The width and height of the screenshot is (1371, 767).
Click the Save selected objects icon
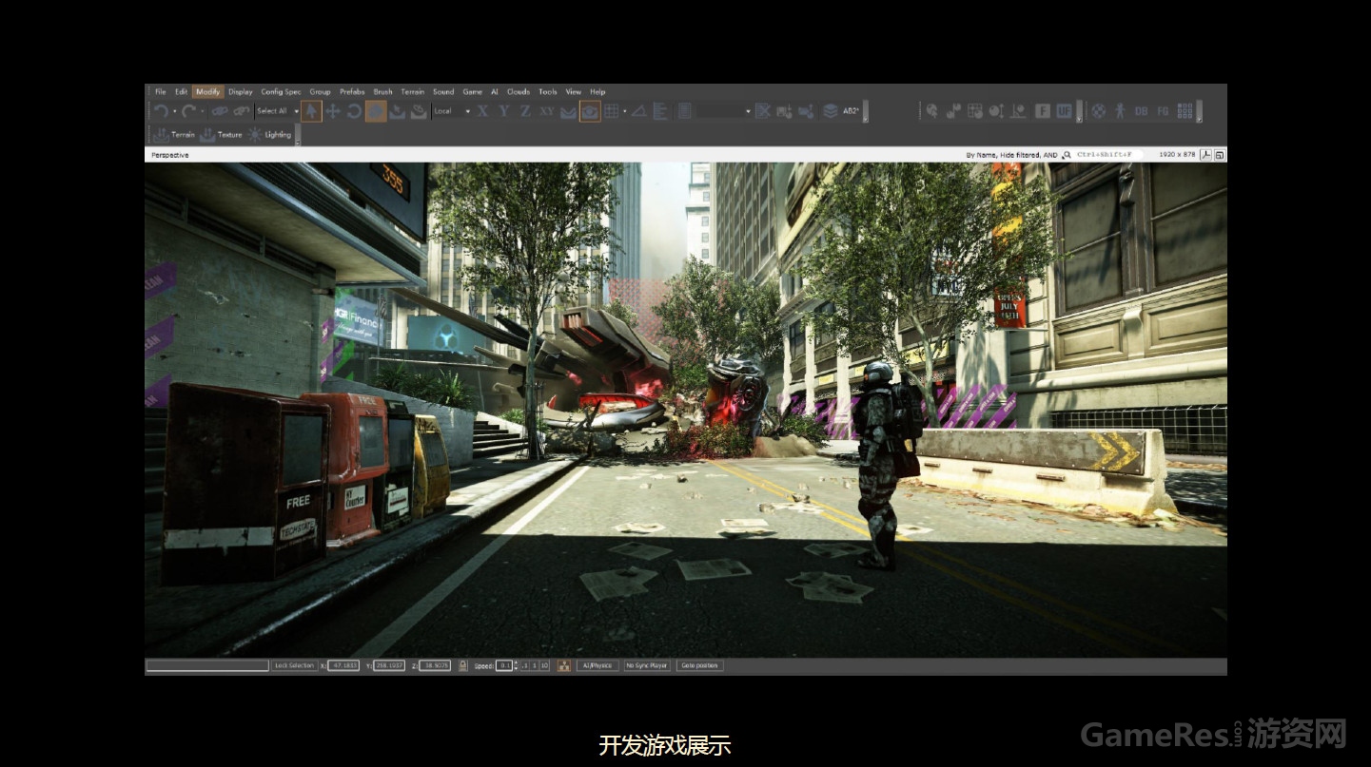tap(785, 111)
